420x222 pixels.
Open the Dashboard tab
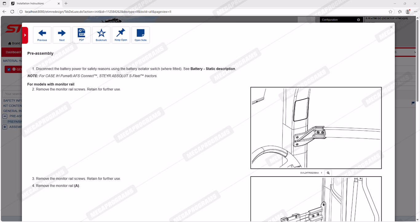click(13, 52)
